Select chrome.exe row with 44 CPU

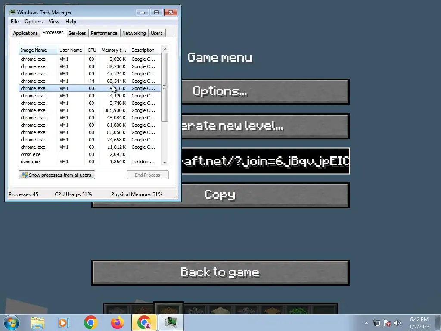coord(90,81)
